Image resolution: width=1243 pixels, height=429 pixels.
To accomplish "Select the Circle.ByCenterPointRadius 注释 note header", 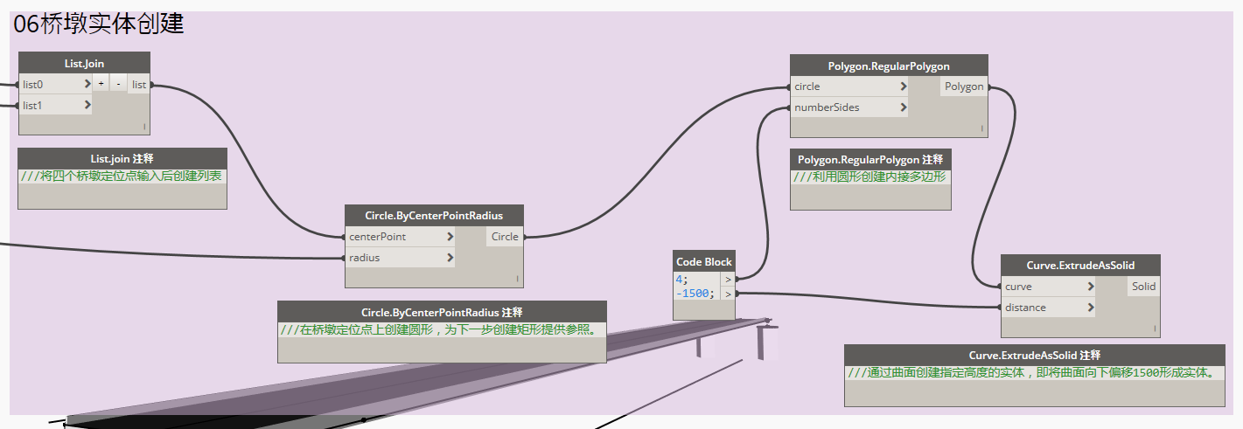I will pos(442,312).
